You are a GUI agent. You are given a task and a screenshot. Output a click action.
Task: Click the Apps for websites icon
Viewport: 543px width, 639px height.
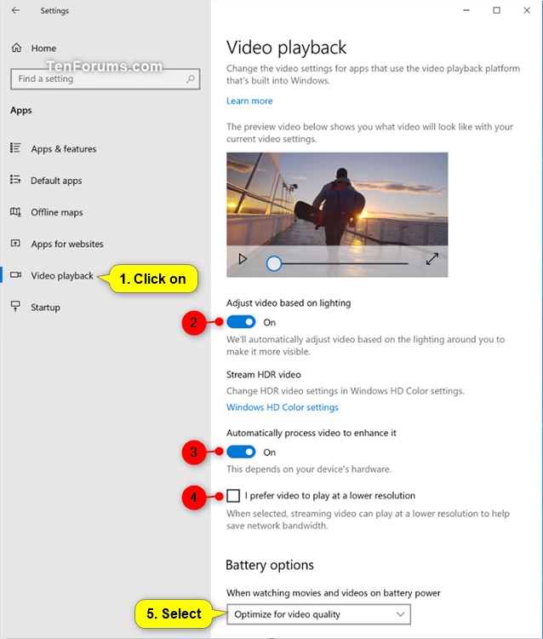coord(15,244)
